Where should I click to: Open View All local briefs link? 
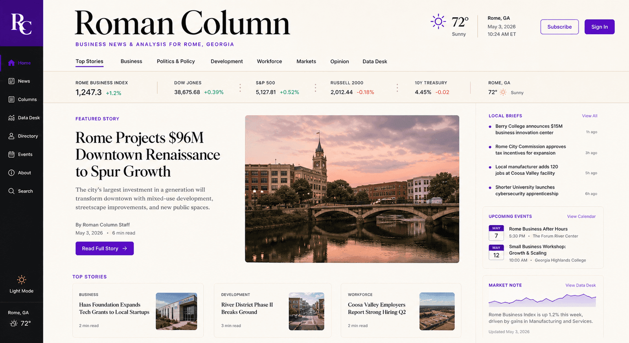(x=590, y=116)
